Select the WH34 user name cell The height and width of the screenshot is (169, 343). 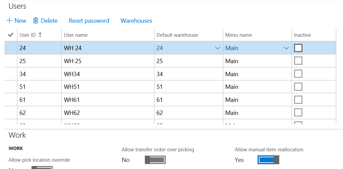[72, 74]
